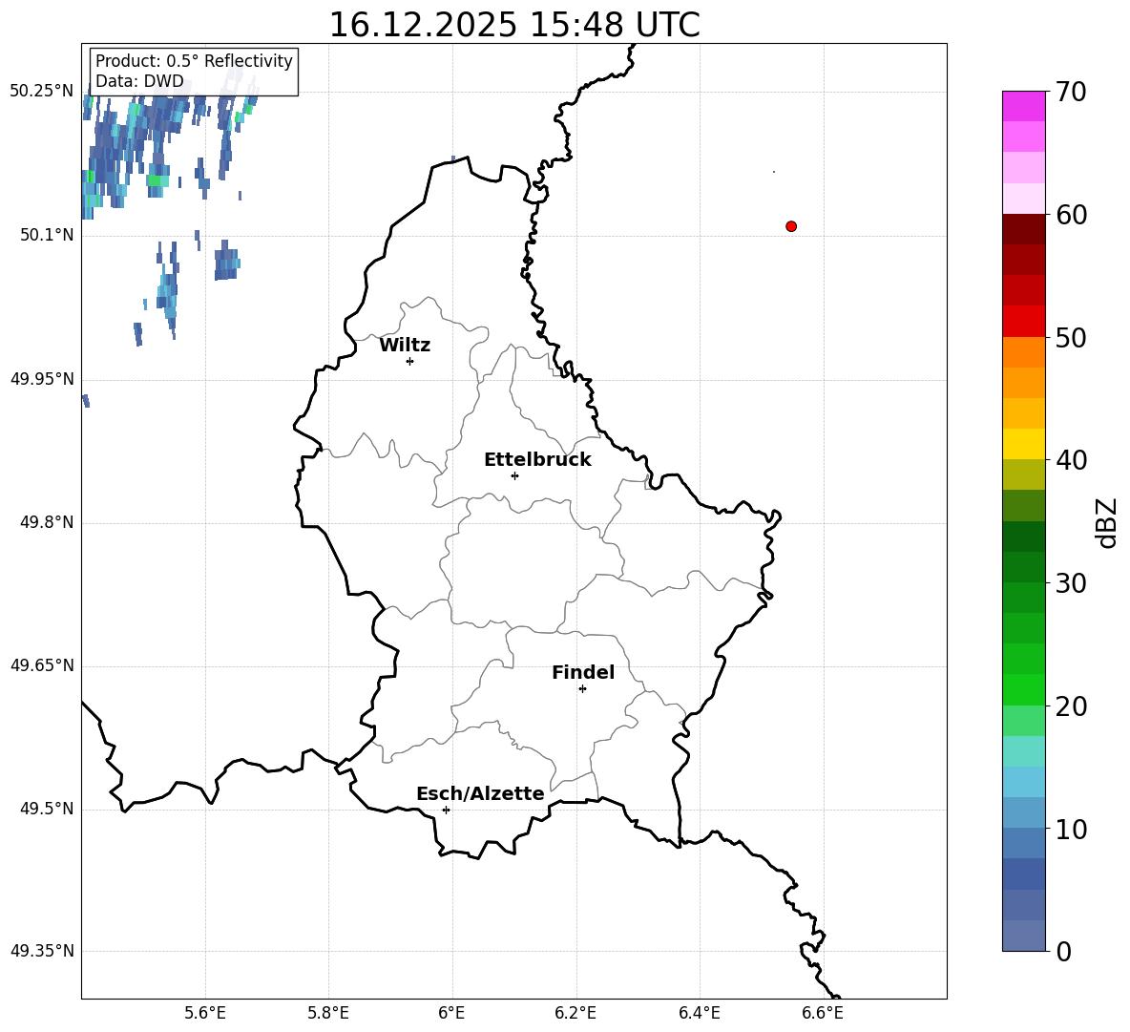Select the Ettelbruck city label
The width and height of the screenshot is (1130, 1032).
(537, 460)
